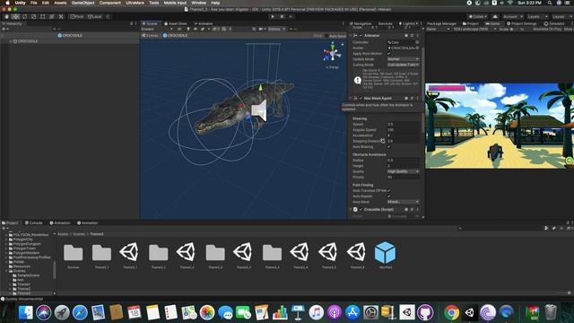574x323 pixels.
Task: Open Finder from the Dock
Action: [x=26, y=312]
